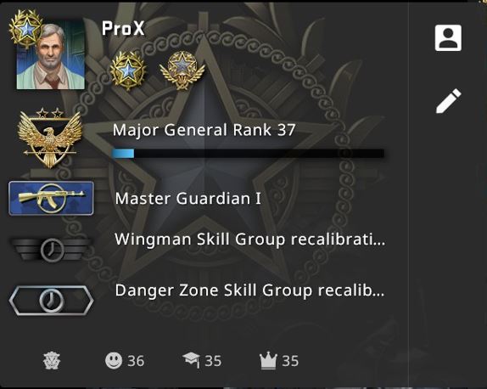Click the XP rank progress bar

coord(248,153)
